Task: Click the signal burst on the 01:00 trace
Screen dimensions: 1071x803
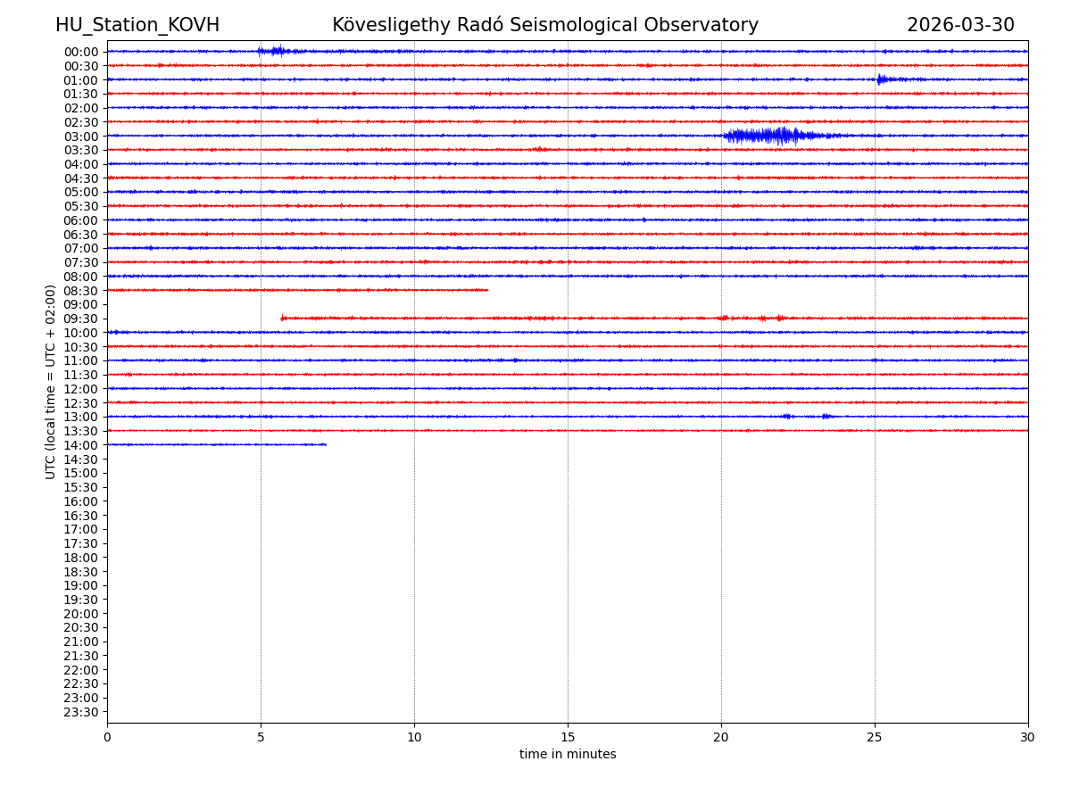Action: (x=885, y=79)
